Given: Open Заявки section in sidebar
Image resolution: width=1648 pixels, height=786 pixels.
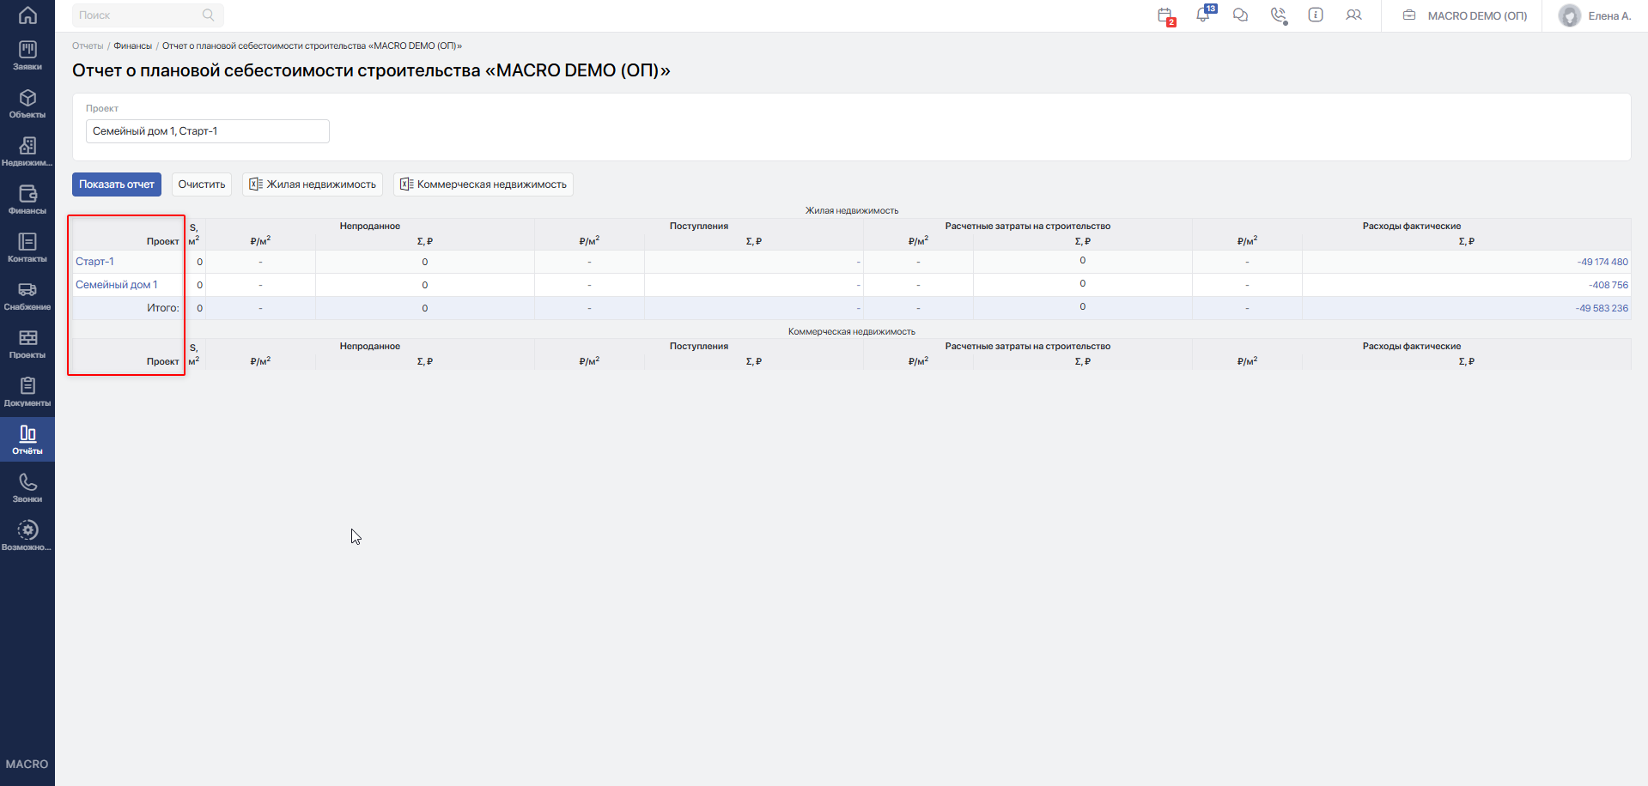Looking at the screenshot, I should [27, 56].
